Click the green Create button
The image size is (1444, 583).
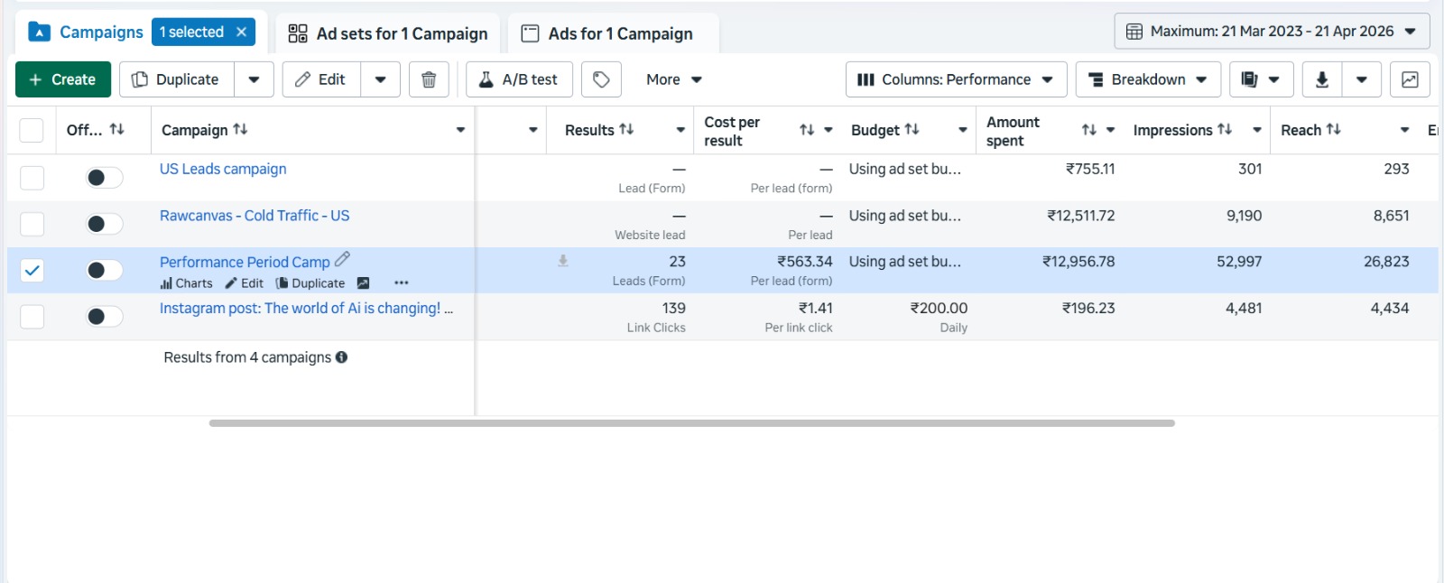63,79
